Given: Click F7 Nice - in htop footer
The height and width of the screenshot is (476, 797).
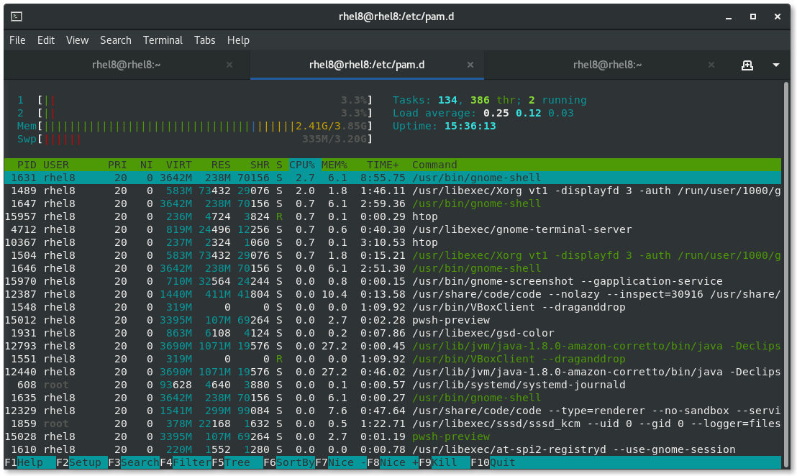Looking at the screenshot, I should click(341, 462).
